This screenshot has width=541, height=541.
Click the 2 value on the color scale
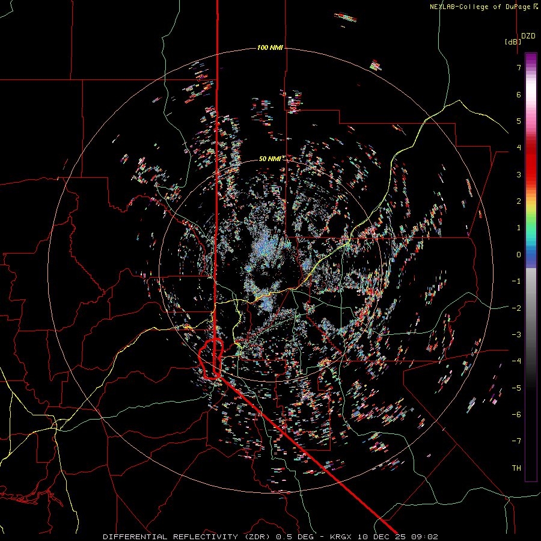519,201
